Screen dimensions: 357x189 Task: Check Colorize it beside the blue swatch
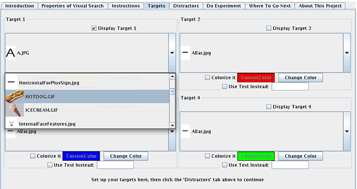coord(32,156)
